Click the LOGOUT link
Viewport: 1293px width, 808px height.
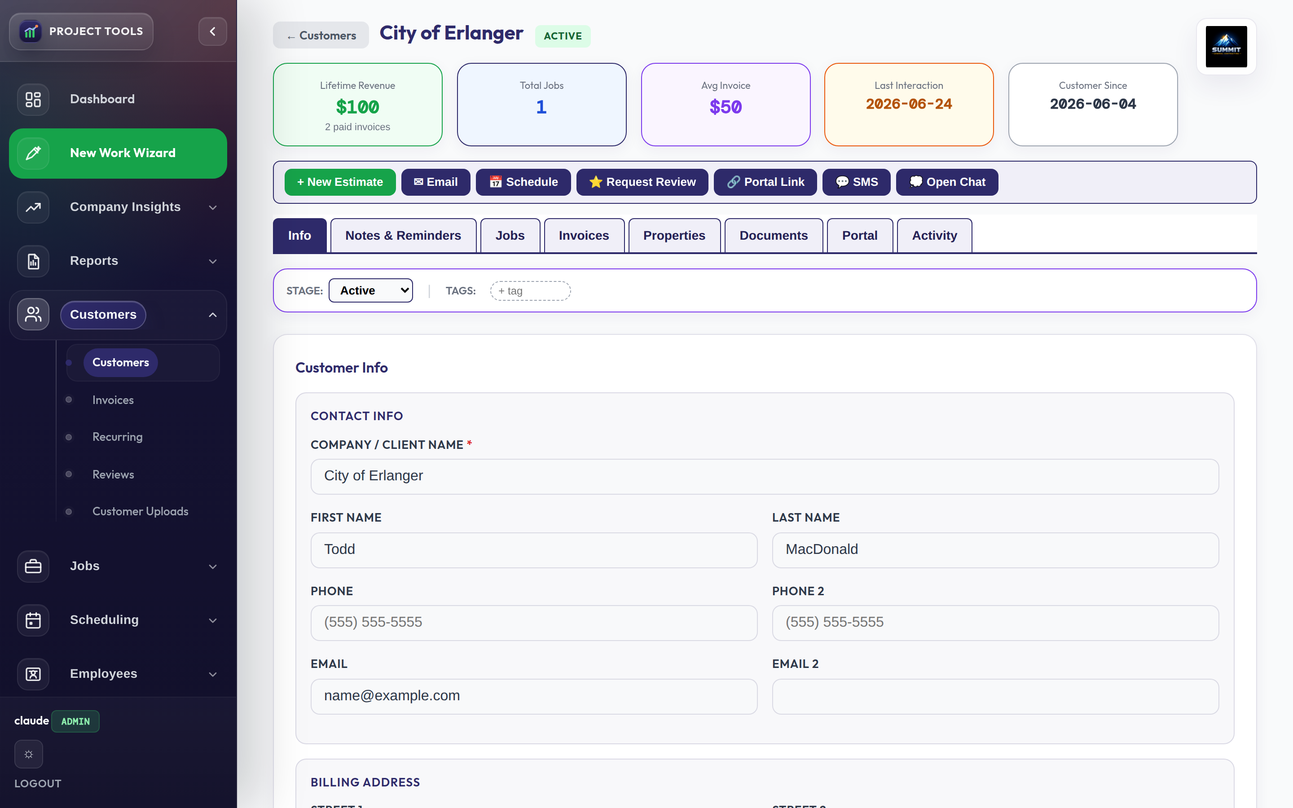coord(37,783)
